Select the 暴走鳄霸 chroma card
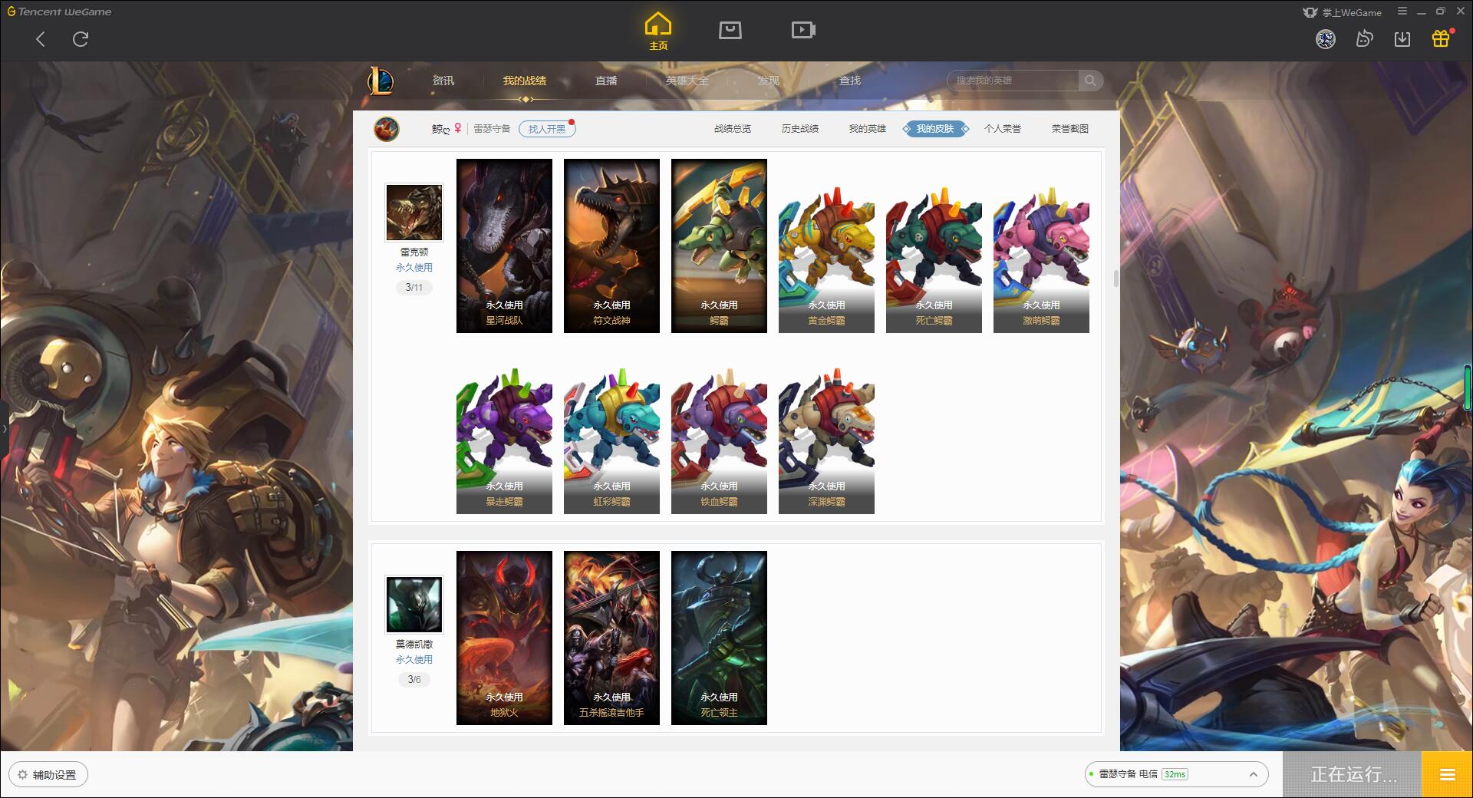1473x798 pixels. point(504,440)
